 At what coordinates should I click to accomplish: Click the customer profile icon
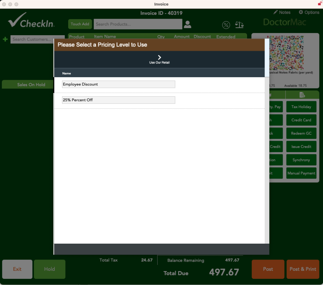pyautogui.click(x=187, y=24)
